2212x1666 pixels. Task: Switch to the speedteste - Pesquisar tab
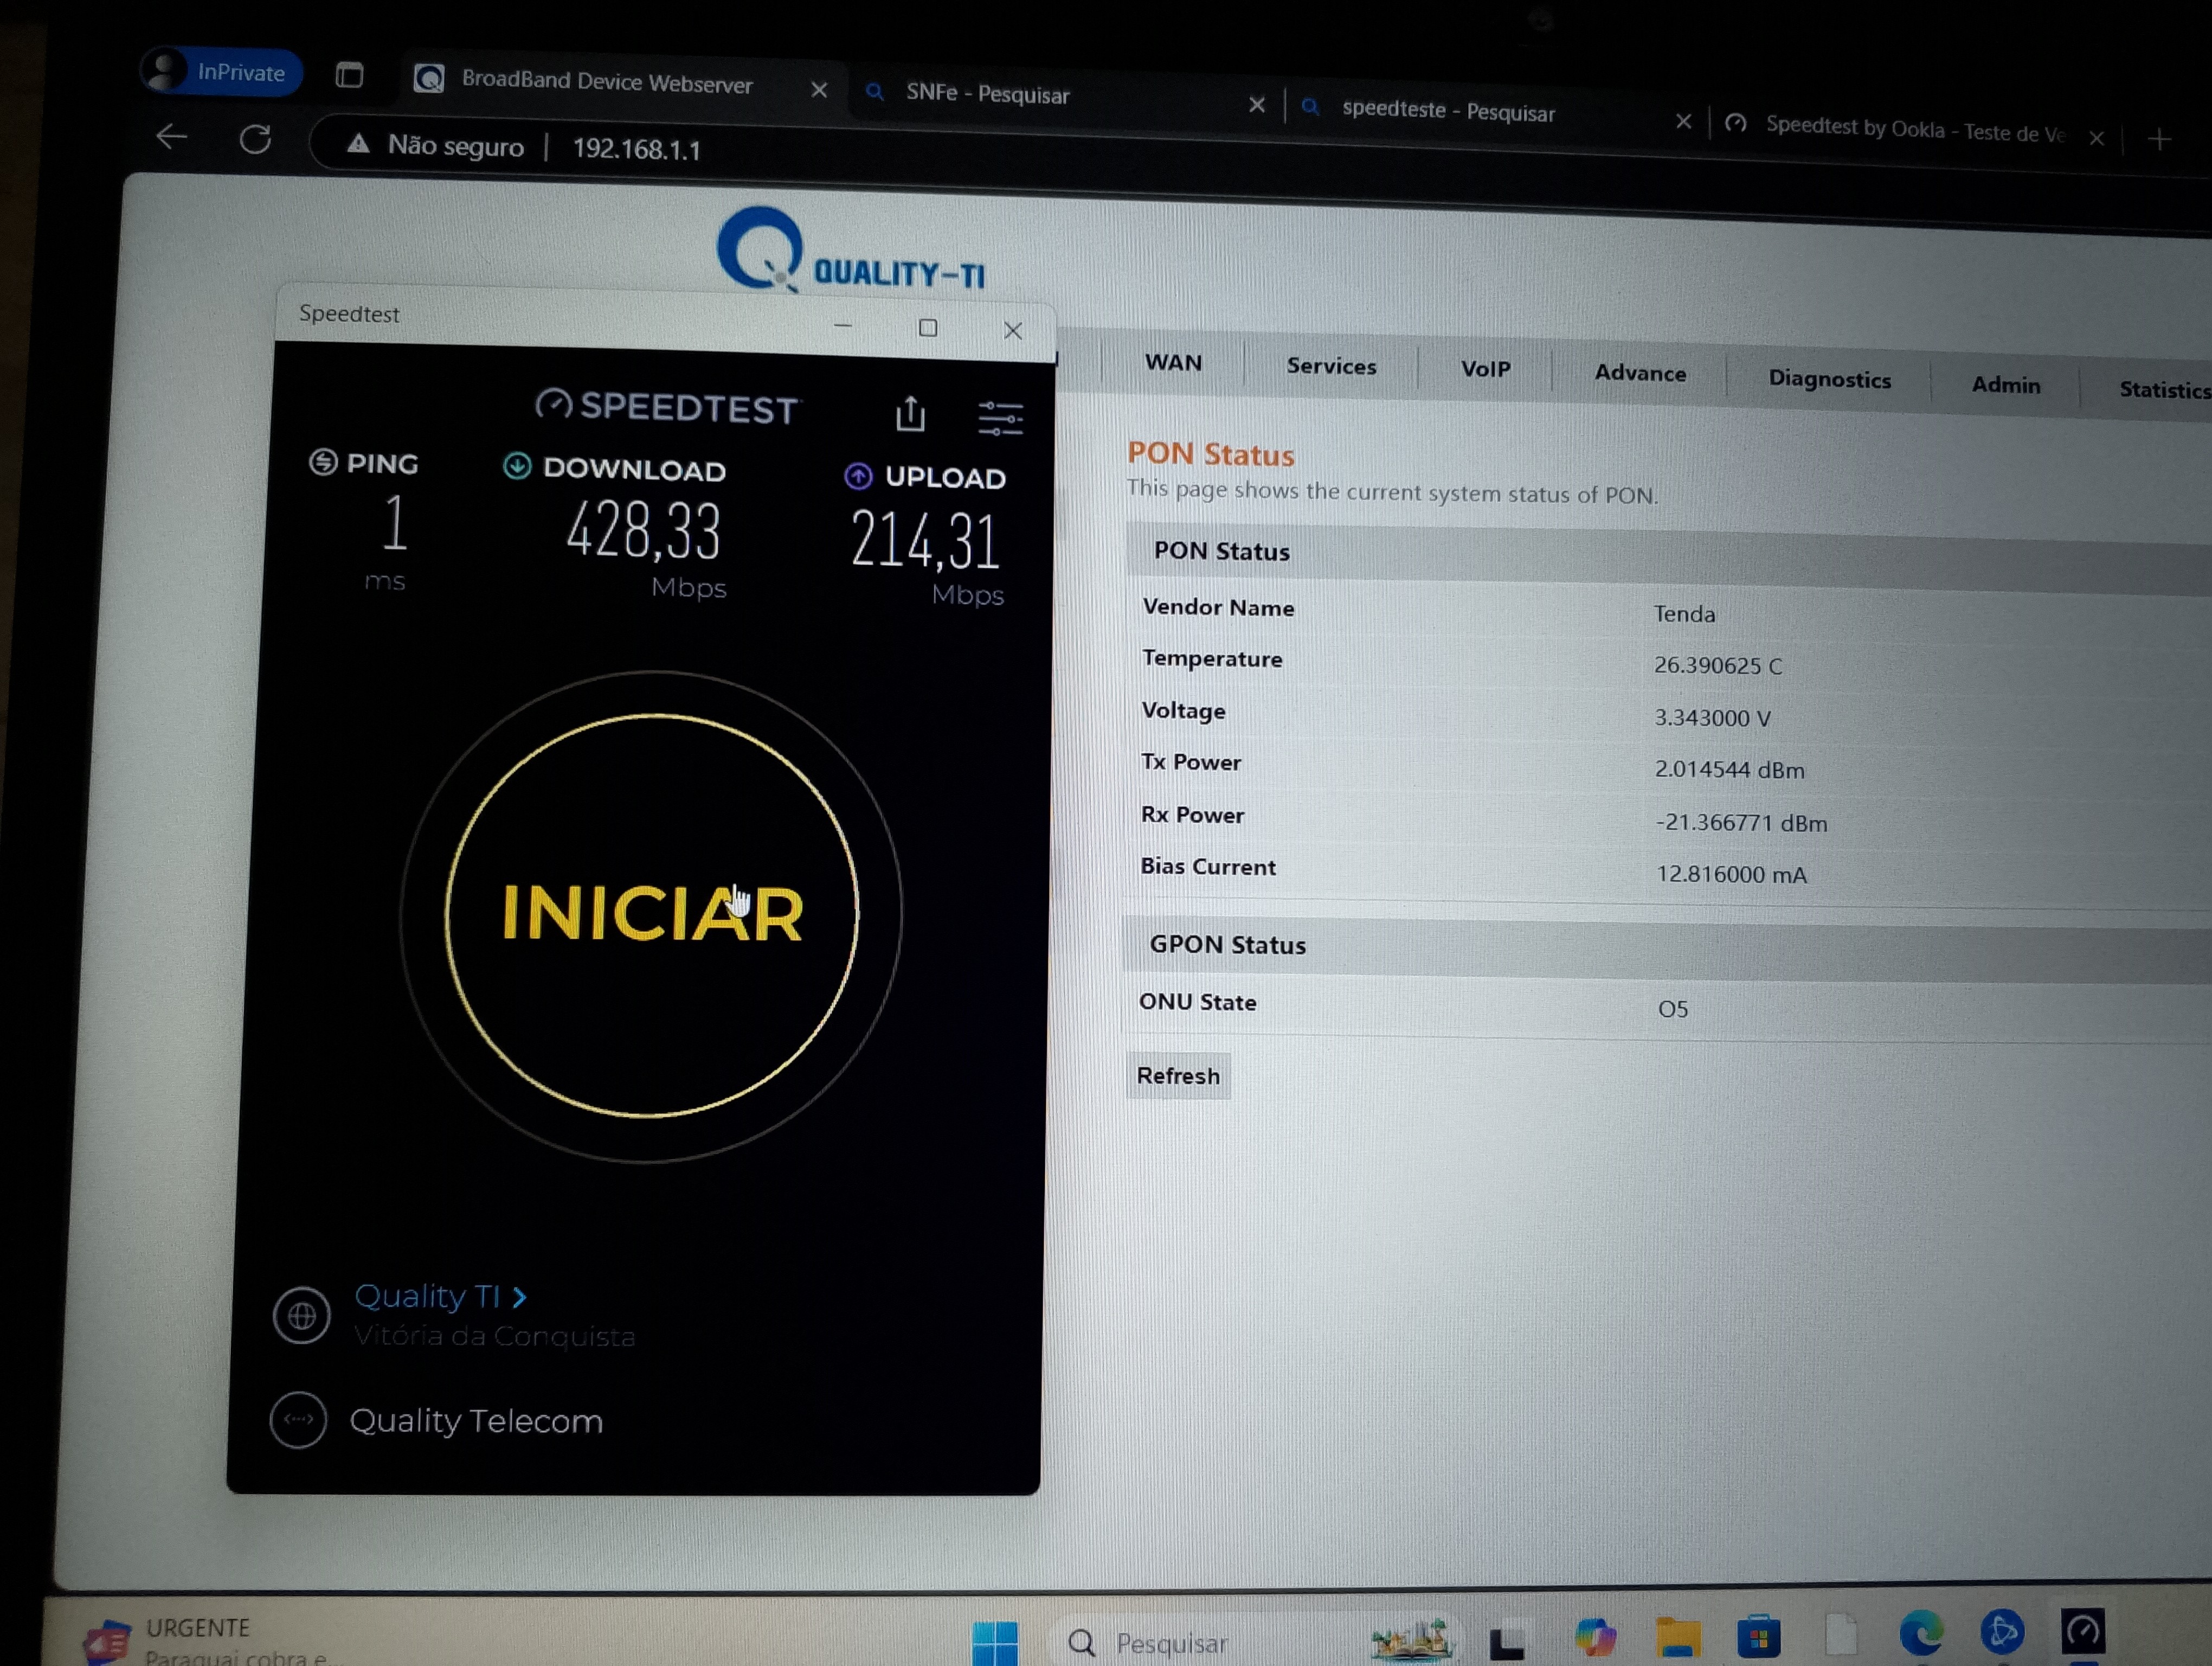1447,111
